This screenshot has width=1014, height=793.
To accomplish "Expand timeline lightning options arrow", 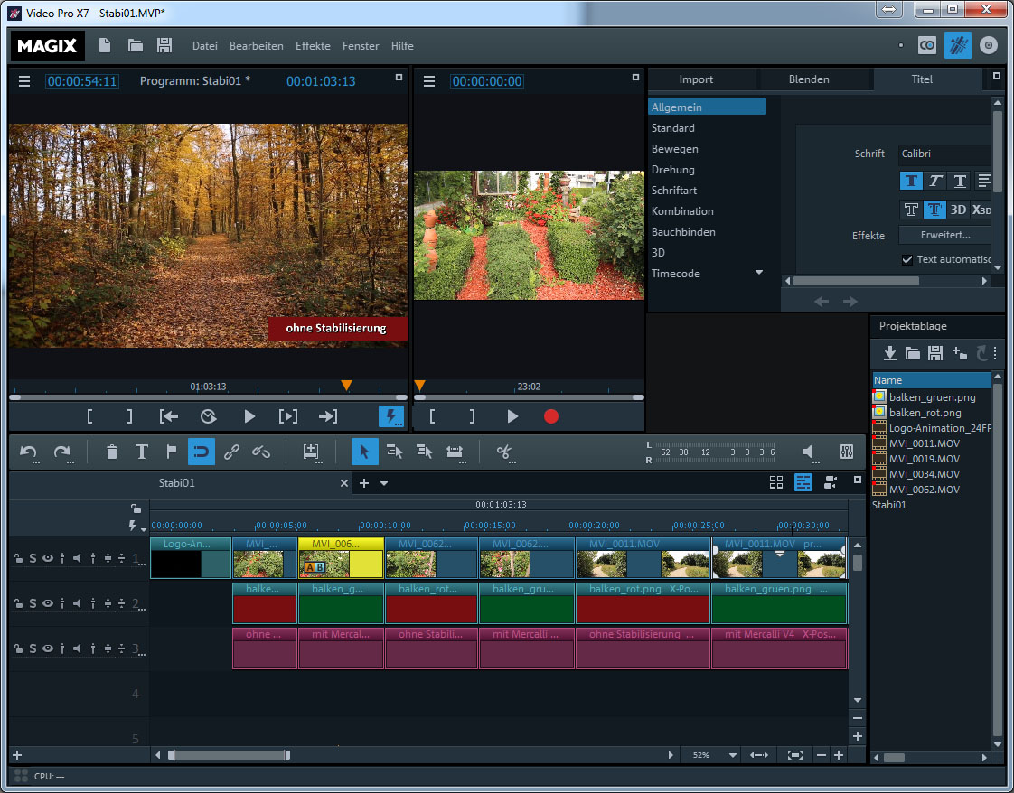I will coord(144,529).
